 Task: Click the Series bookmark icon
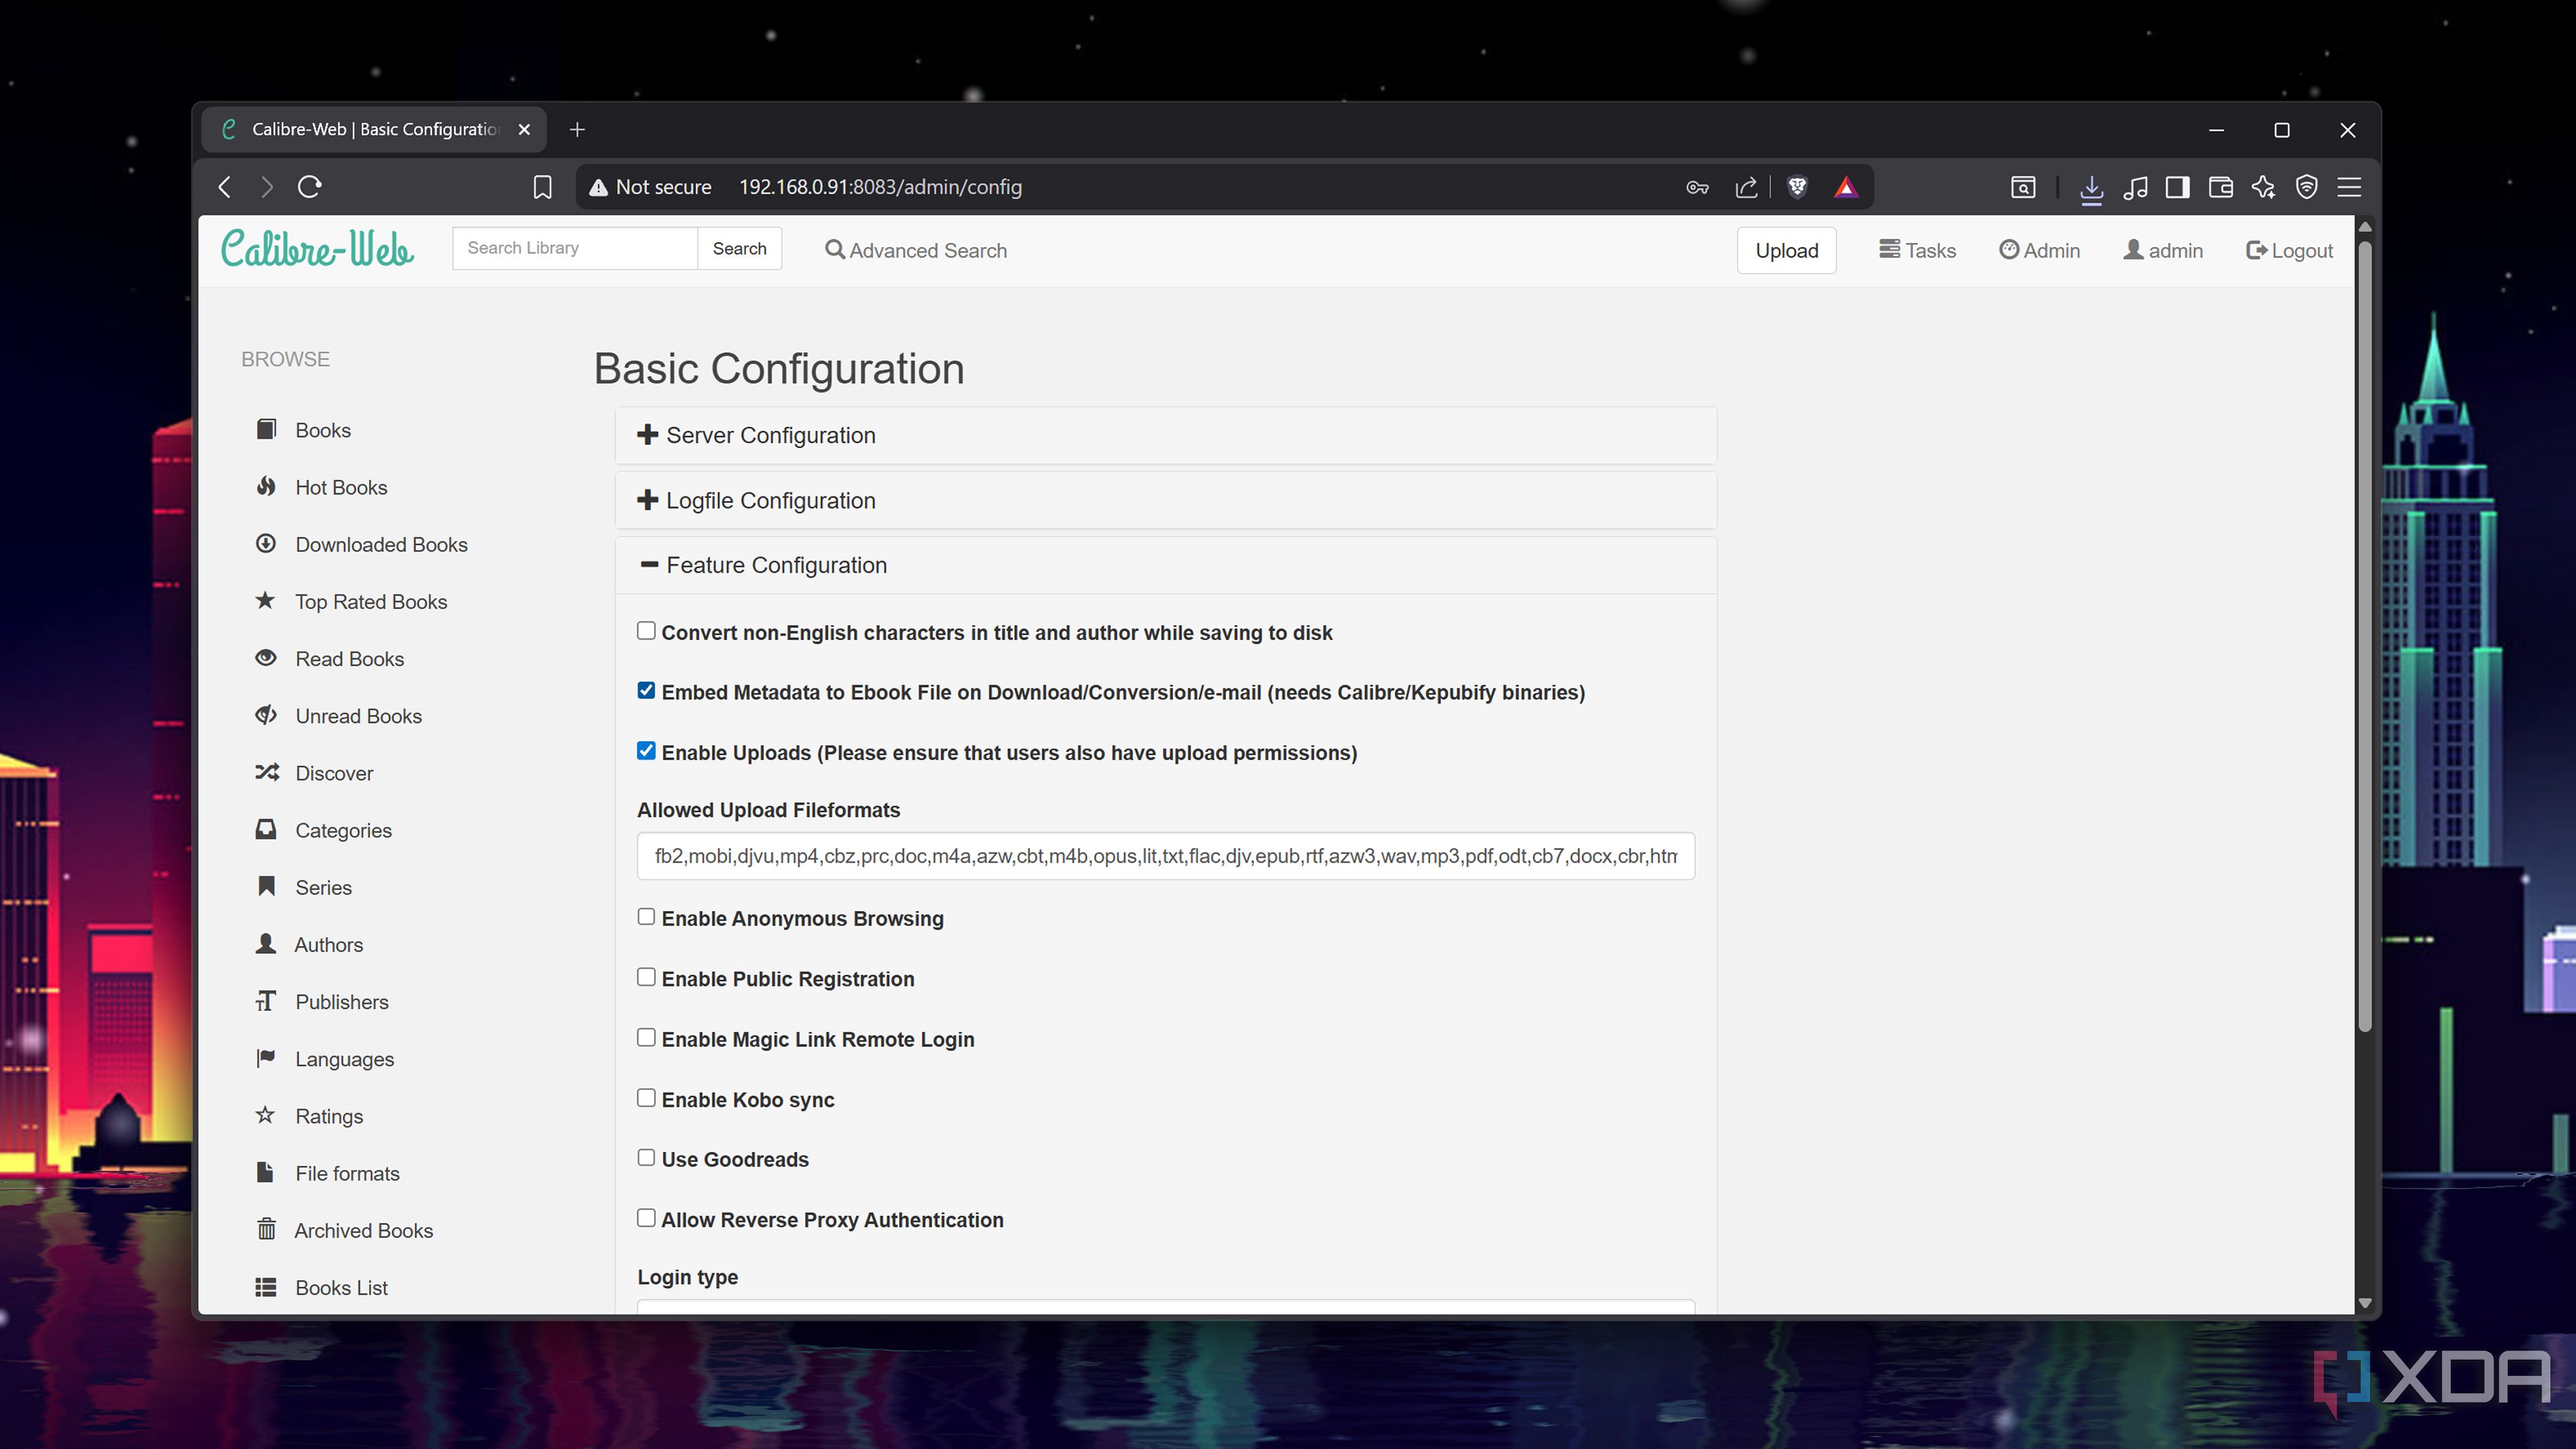[x=266, y=887]
